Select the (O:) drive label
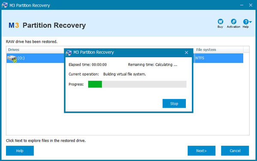This screenshot has width=257, height=161. [x=21, y=58]
